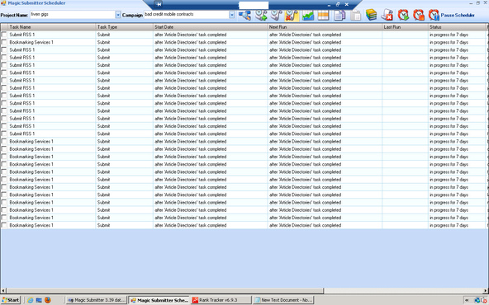The height and width of the screenshot is (305, 489).
Task: Click the paste clipboard toolbar icon
Action: [x=355, y=15]
